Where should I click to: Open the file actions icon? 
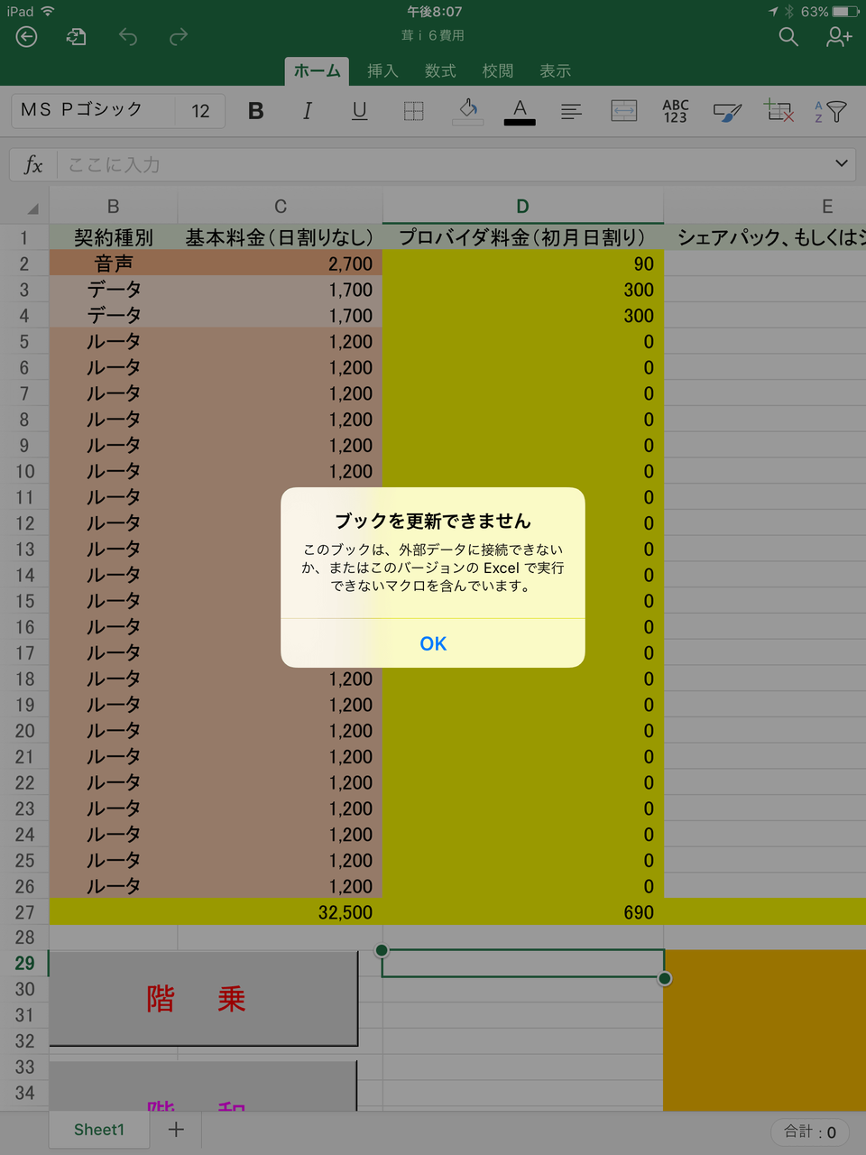coord(77,37)
